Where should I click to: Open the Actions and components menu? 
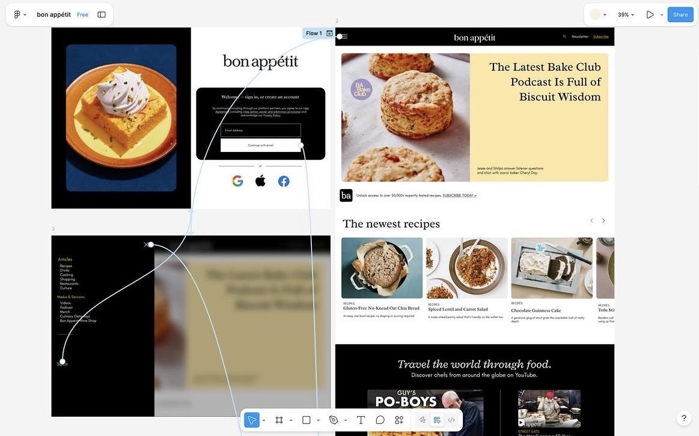coord(399,420)
